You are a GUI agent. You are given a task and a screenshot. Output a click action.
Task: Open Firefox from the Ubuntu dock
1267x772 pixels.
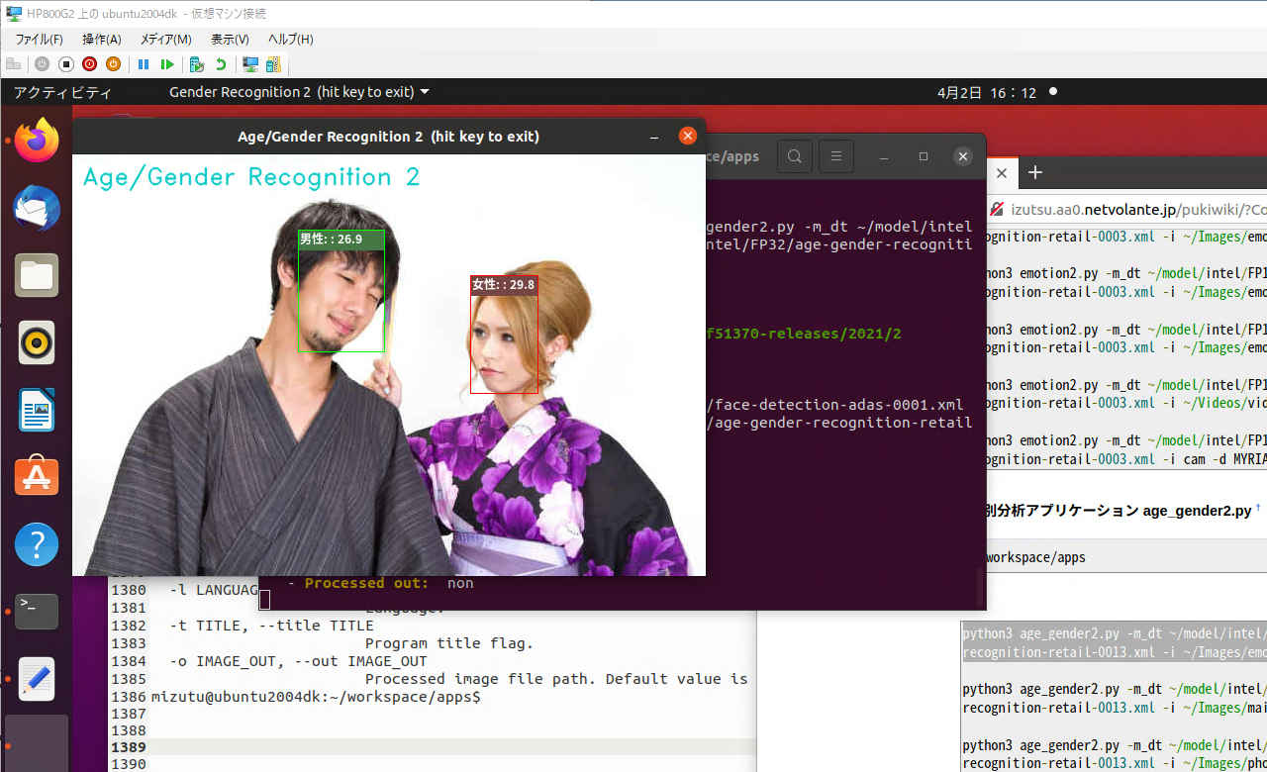tap(37, 141)
